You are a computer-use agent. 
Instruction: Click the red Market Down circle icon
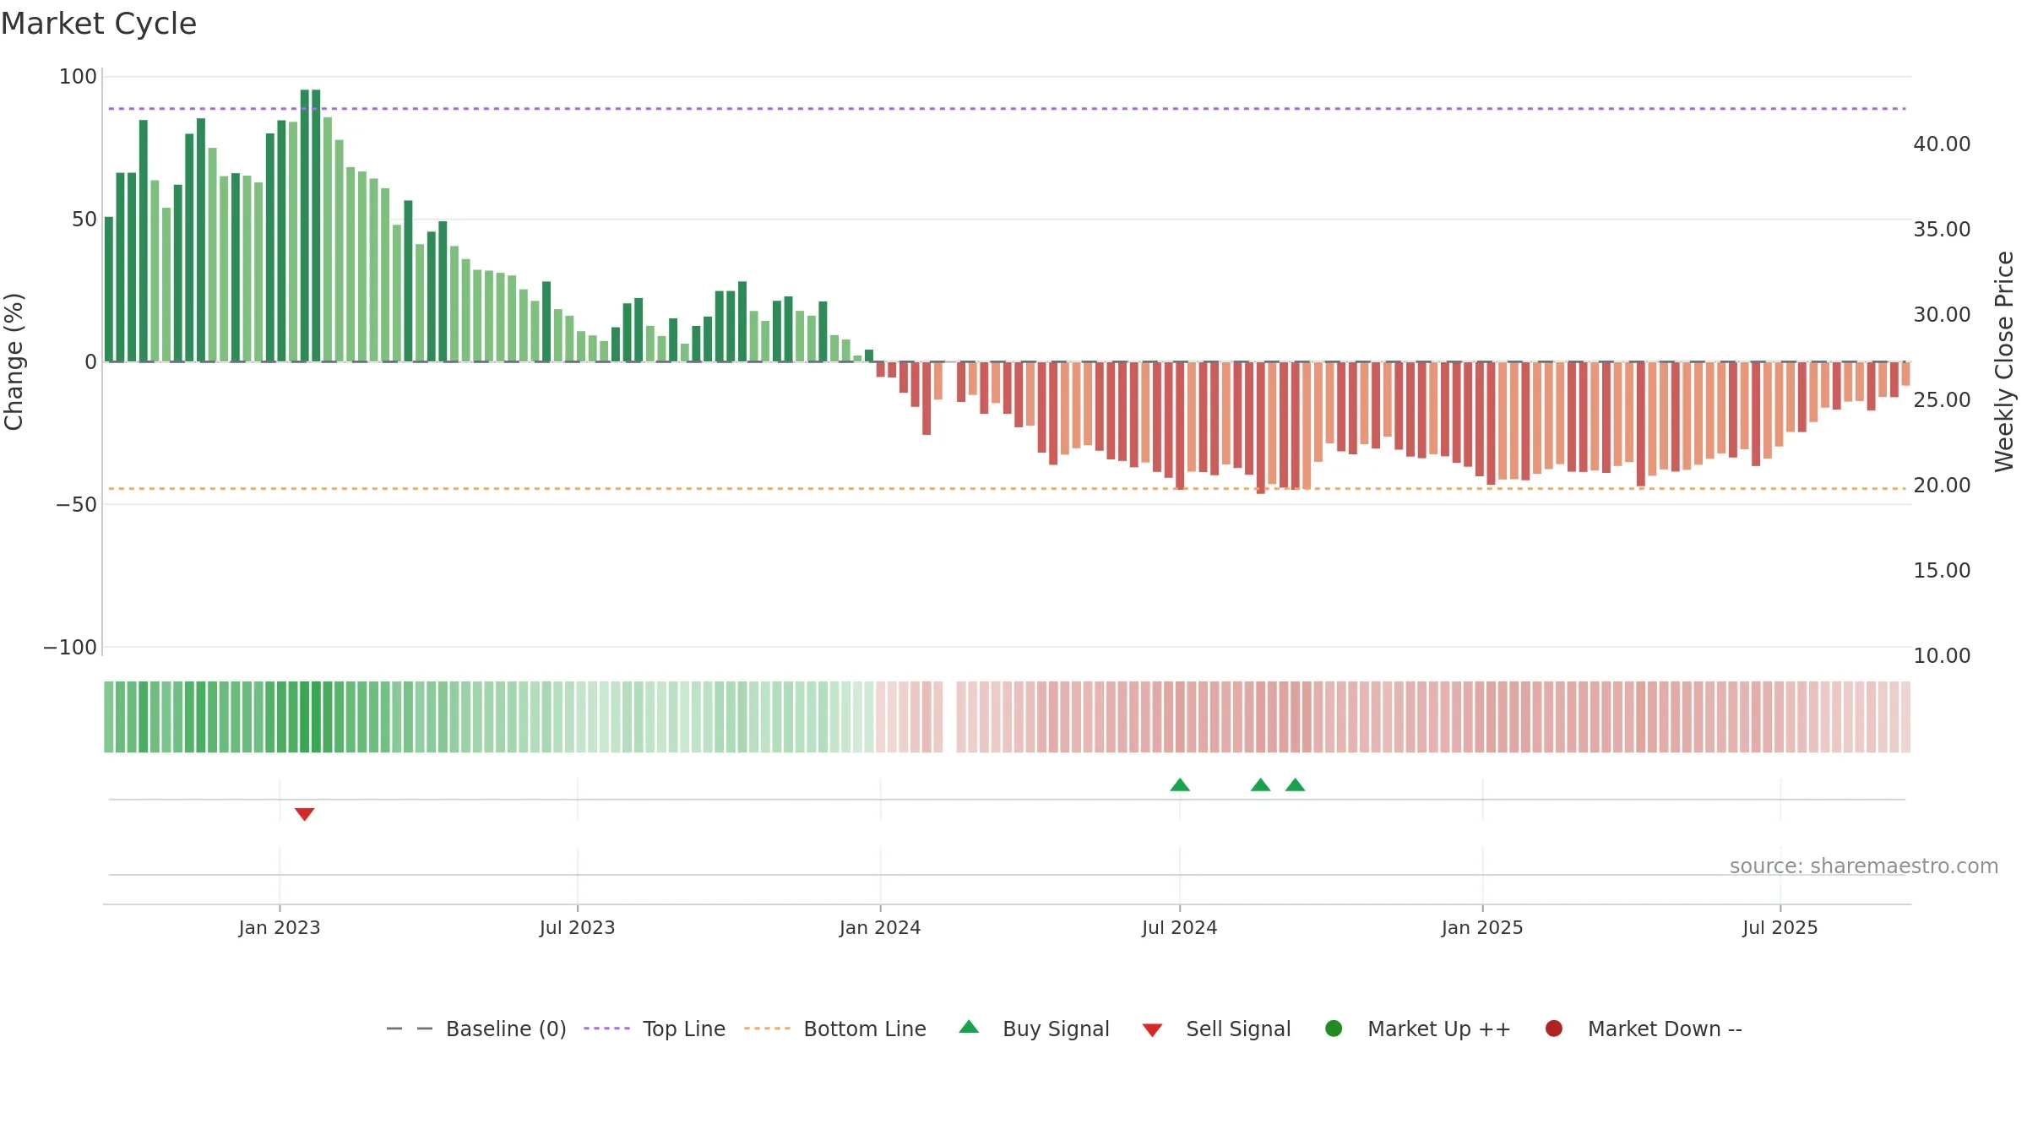pos(1553,1029)
